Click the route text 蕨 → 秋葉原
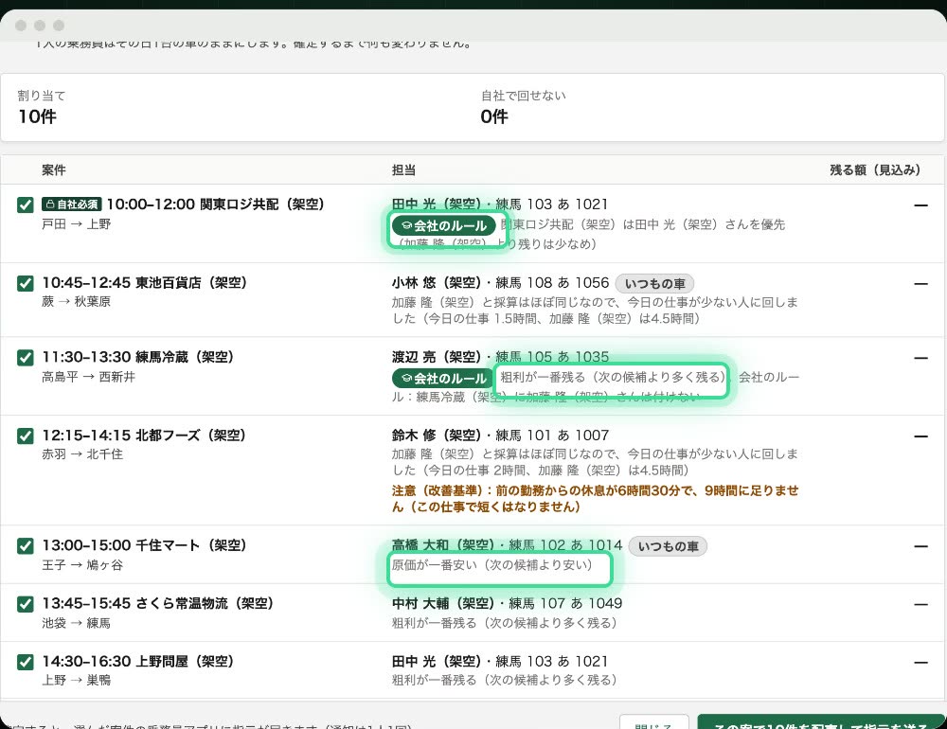This screenshot has height=729, width=947. coord(76,301)
